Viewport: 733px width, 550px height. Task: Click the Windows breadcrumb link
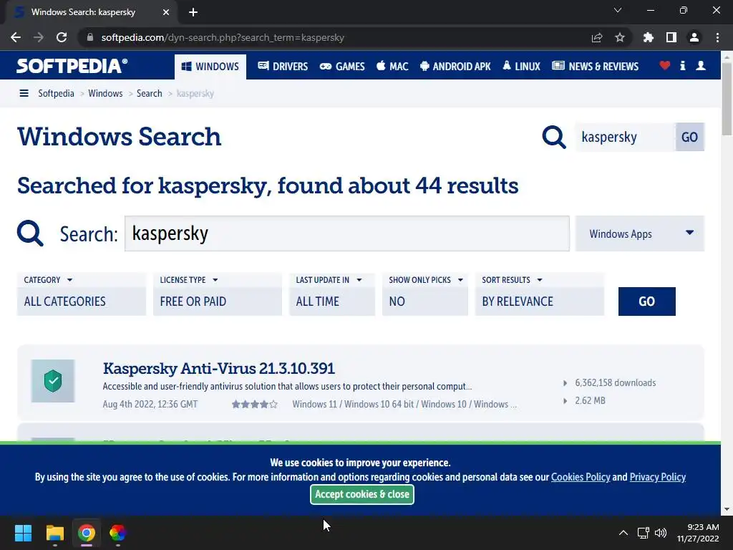[105, 93]
